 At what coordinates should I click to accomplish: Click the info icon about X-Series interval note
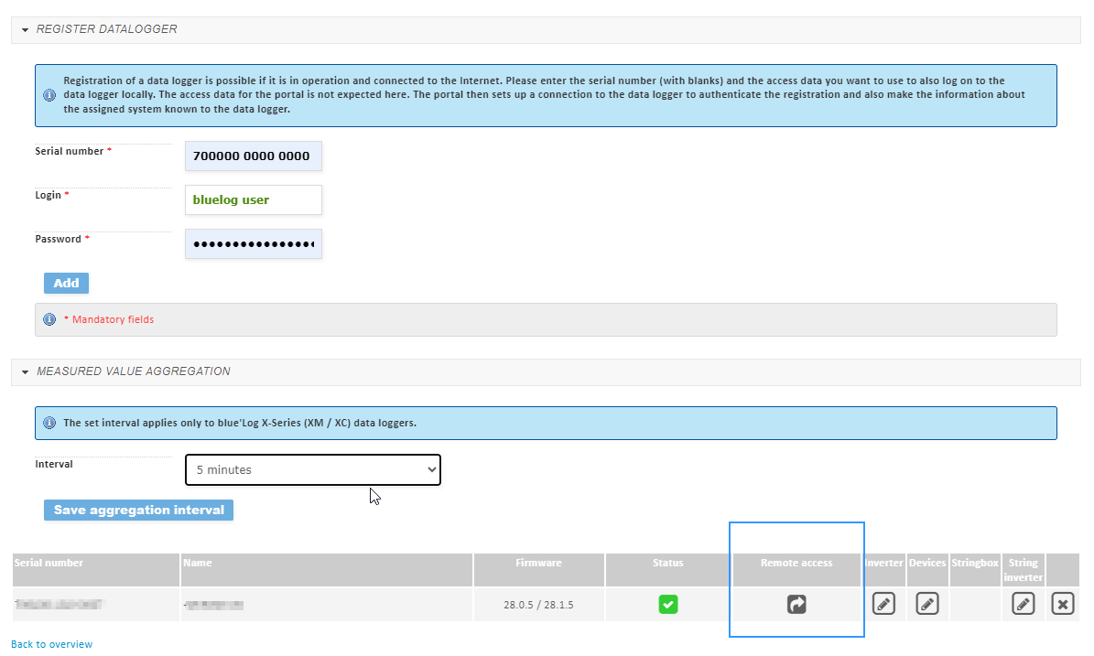49,423
